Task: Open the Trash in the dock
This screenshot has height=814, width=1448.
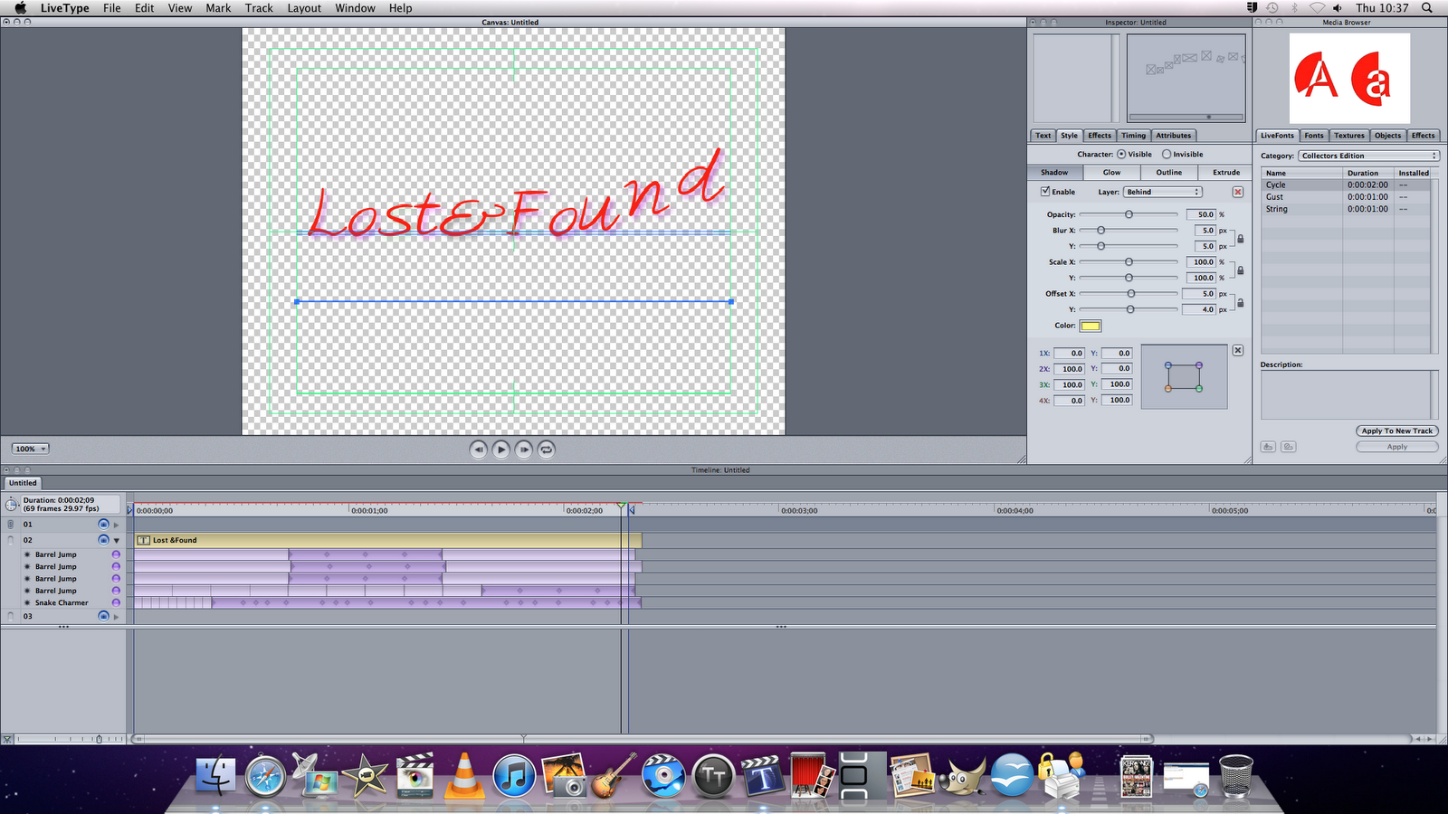Action: tap(1235, 775)
